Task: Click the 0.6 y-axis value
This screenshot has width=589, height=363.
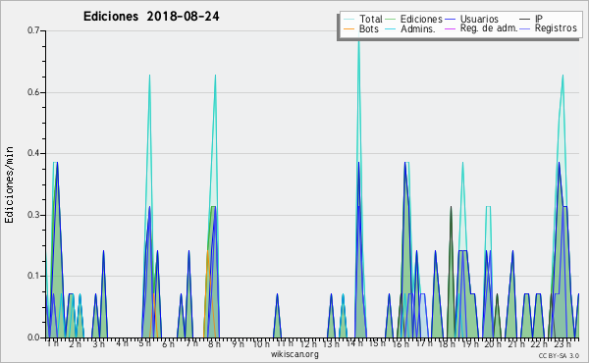Action: click(33, 92)
